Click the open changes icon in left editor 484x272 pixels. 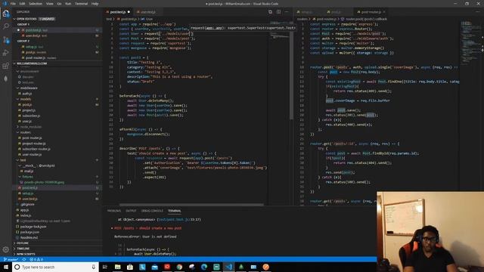tap(271, 12)
